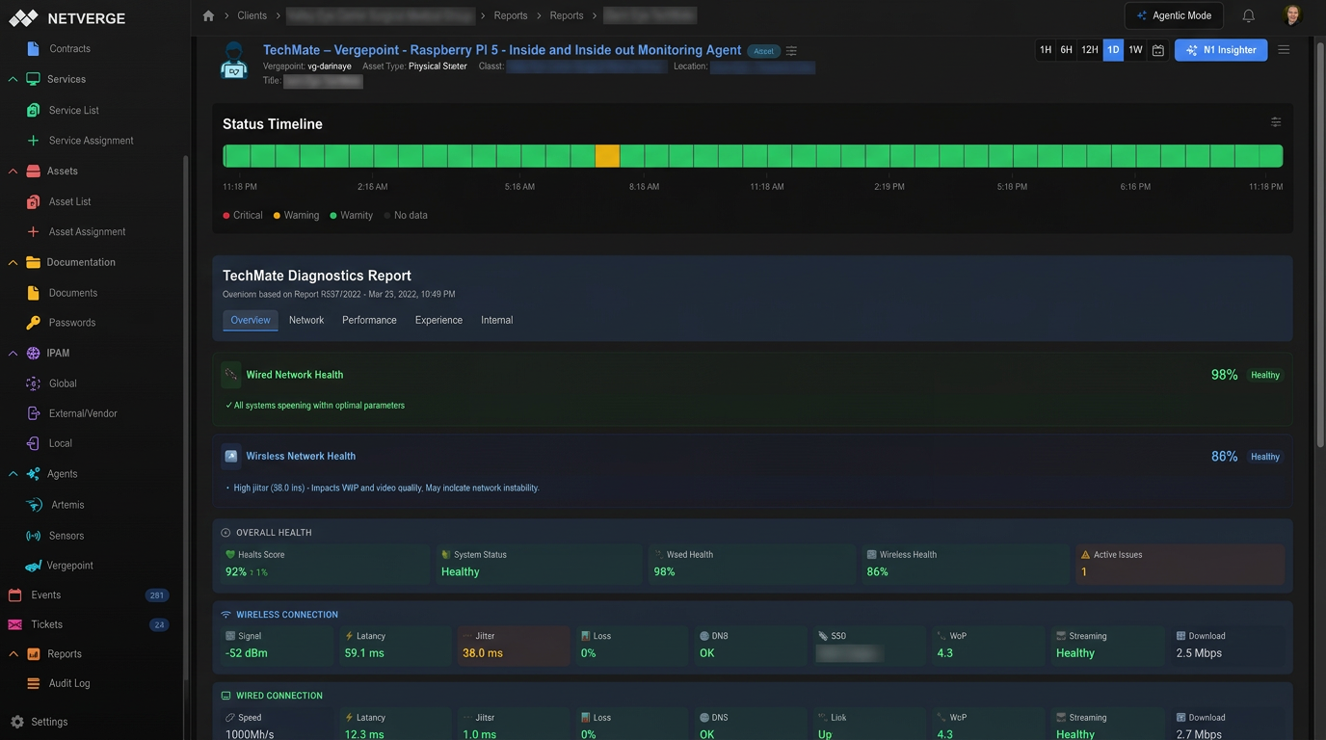Click the notification bell icon
1326x740 pixels.
coord(1248,15)
